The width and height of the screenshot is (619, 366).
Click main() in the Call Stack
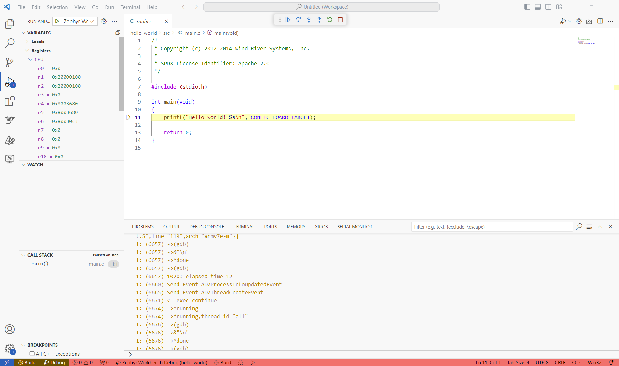click(x=40, y=264)
